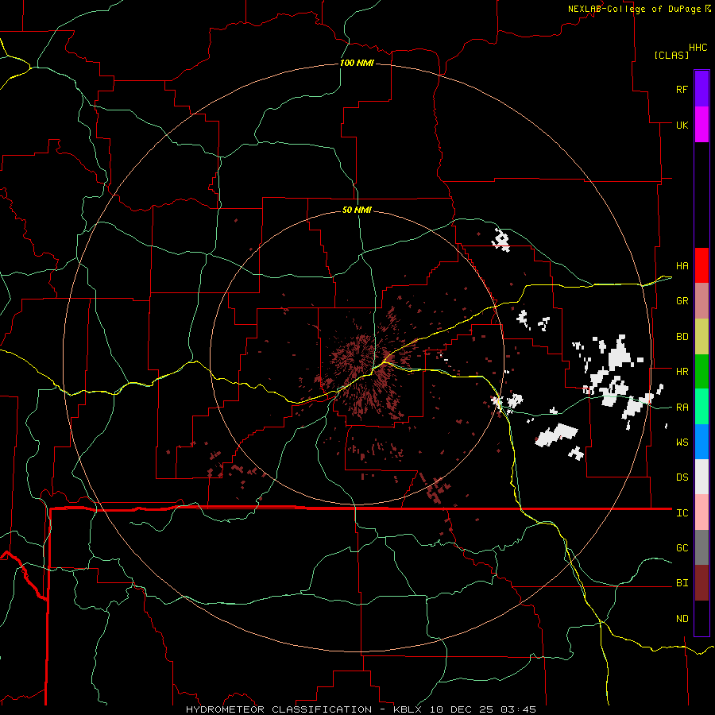Viewport: 715px width, 715px height.
Task: Select the BD yellow legend swatch
Action: 701,337
